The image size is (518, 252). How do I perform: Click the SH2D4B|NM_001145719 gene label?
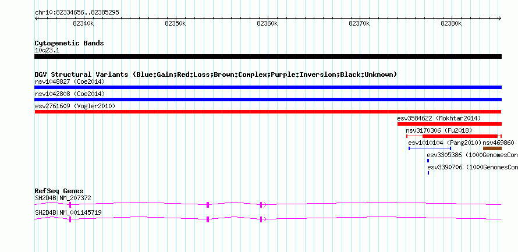point(68,212)
